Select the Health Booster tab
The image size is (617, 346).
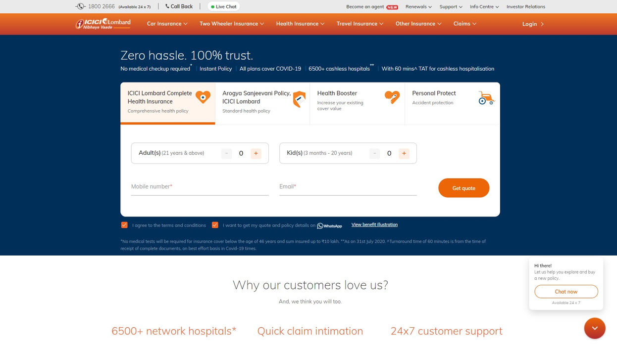click(358, 103)
